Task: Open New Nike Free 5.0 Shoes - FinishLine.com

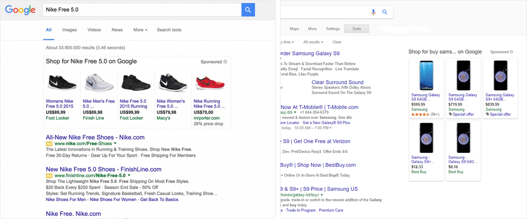Action: point(103,169)
